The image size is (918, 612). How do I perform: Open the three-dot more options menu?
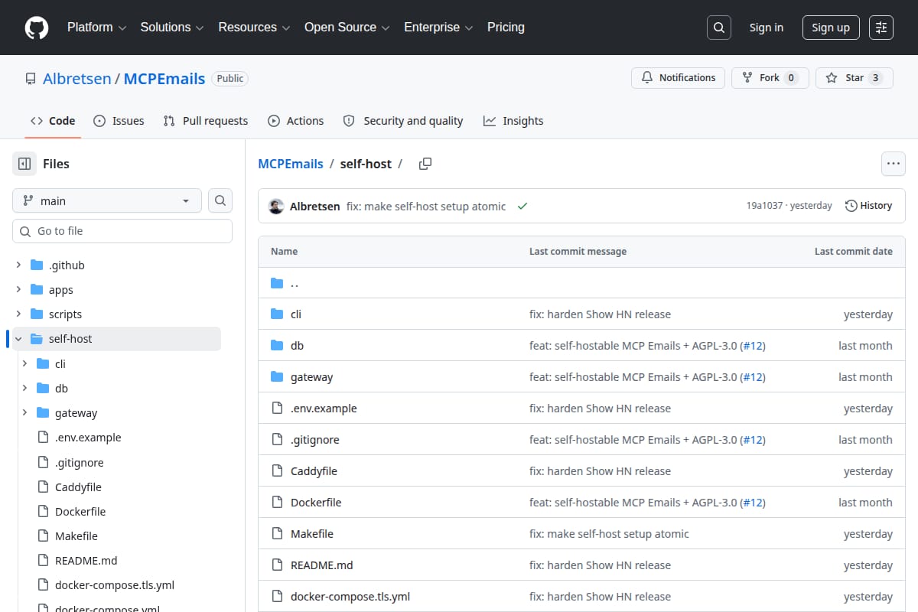pos(894,164)
